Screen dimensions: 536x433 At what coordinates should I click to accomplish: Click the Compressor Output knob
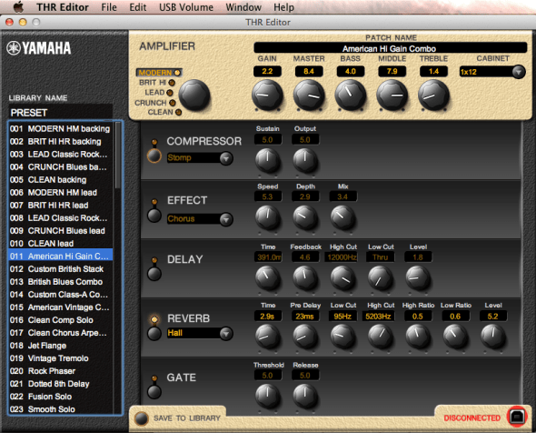click(305, 160)
